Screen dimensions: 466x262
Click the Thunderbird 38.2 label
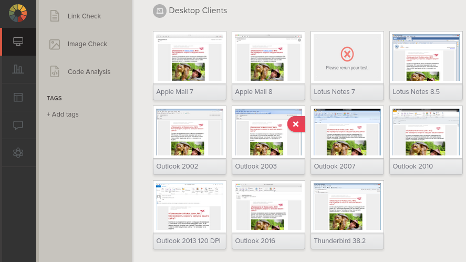(x=340, y=241)
